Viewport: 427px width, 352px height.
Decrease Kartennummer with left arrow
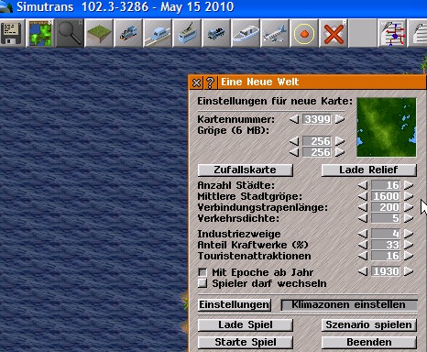coord(294,119)
